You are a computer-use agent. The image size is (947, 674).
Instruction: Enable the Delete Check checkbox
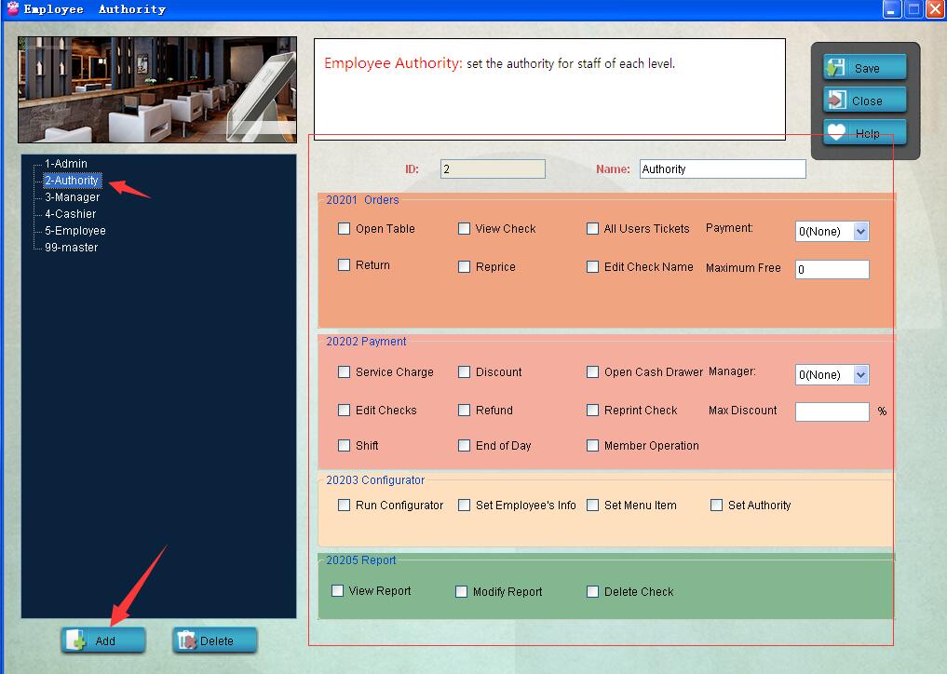pos(592,591)
